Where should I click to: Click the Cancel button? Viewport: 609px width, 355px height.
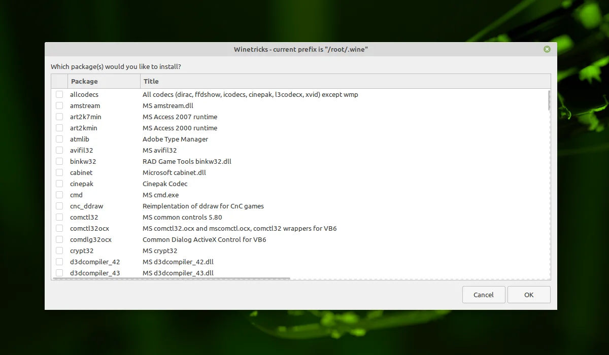click(484, 295)
